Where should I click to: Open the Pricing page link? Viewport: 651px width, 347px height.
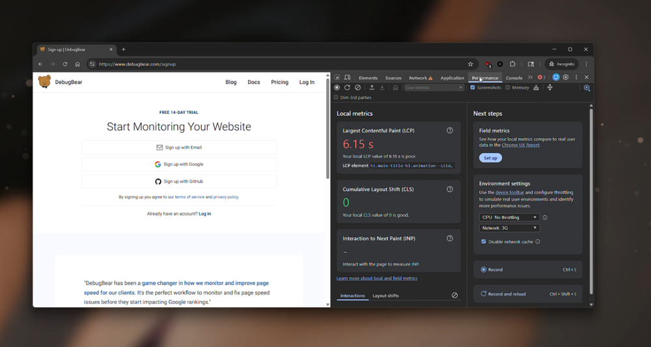coord(279,82)
